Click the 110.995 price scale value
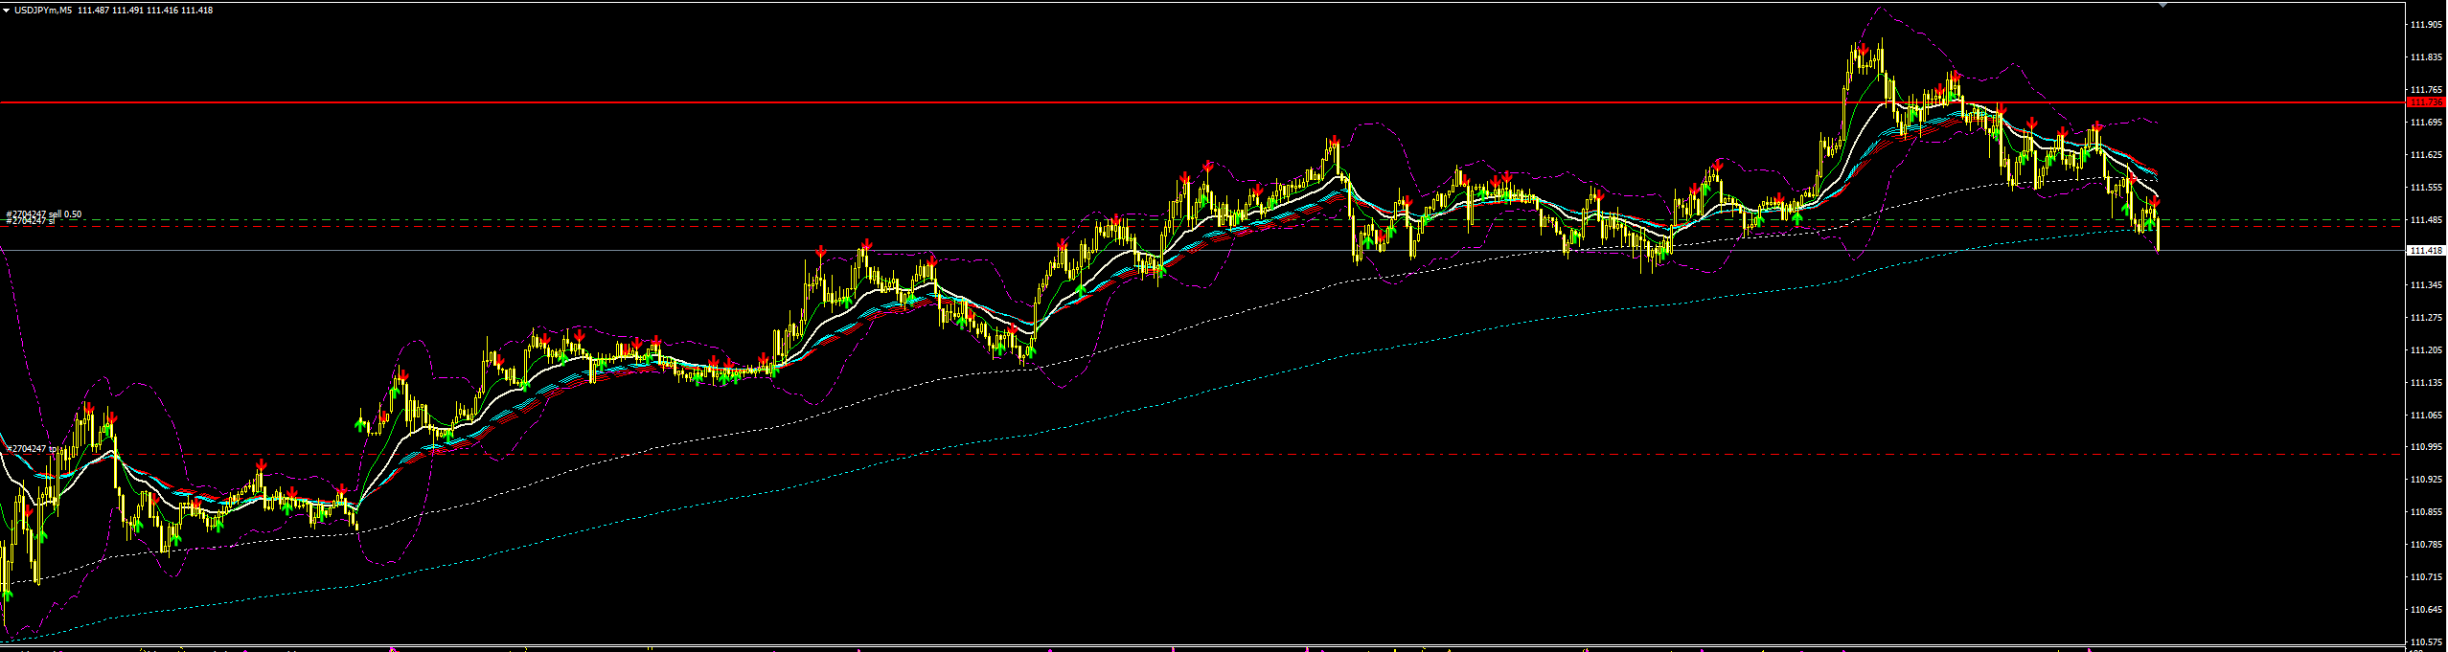The image size is (2448, 652). [2425, 447]
